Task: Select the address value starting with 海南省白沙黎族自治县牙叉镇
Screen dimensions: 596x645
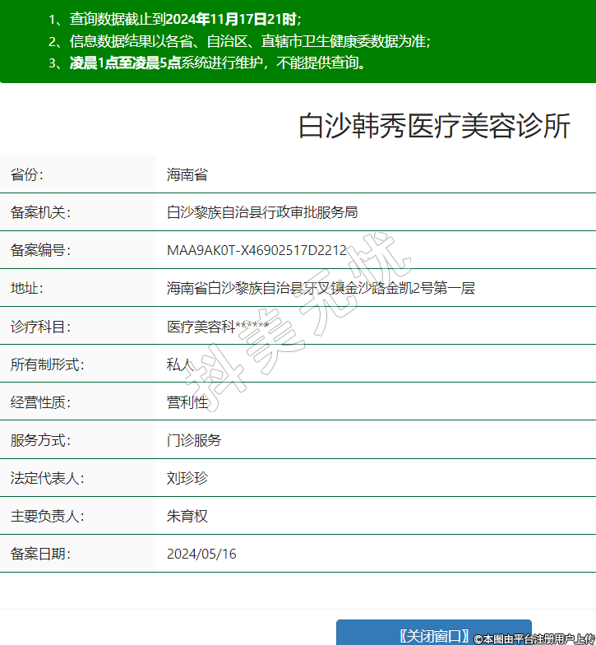Action: tap(321, 288)
